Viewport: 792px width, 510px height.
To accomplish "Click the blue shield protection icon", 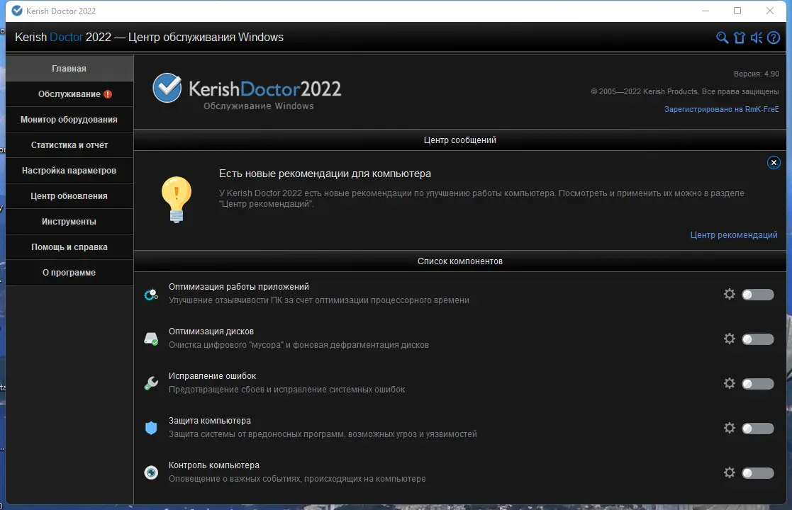I will (x=151, y=429).
